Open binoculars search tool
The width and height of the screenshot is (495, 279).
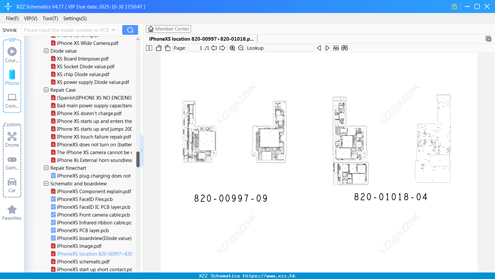345,48
